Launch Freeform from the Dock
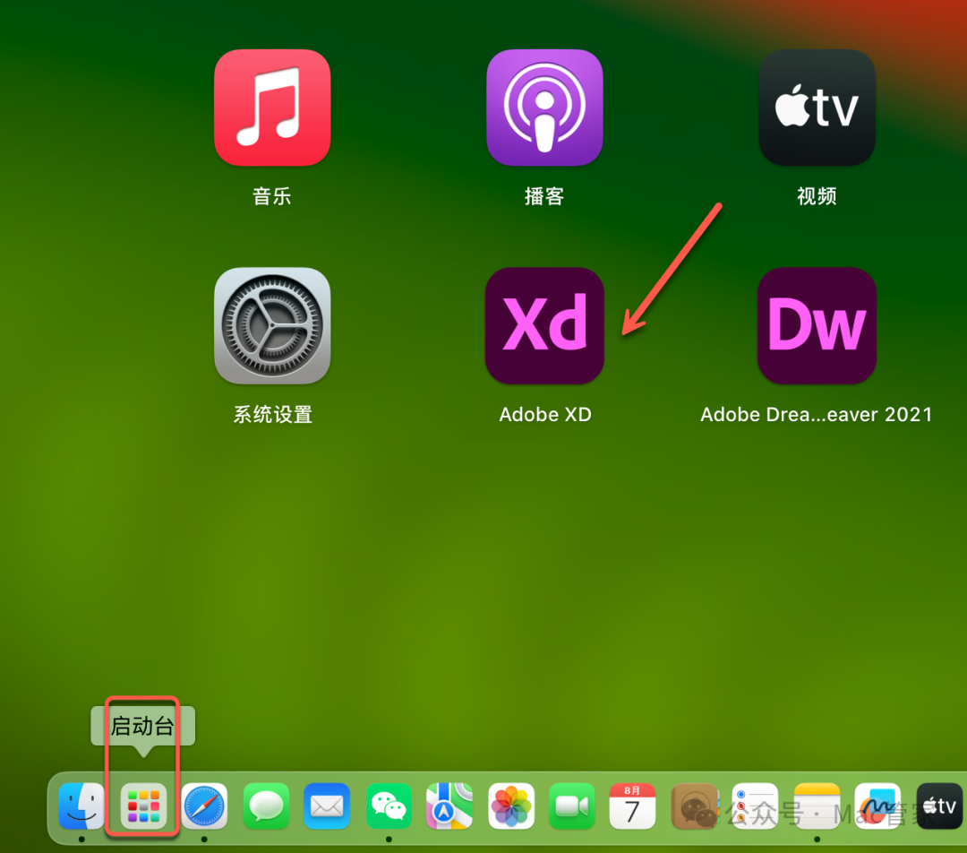This screenshot has width=967, height=853. (x=877, y=806)
